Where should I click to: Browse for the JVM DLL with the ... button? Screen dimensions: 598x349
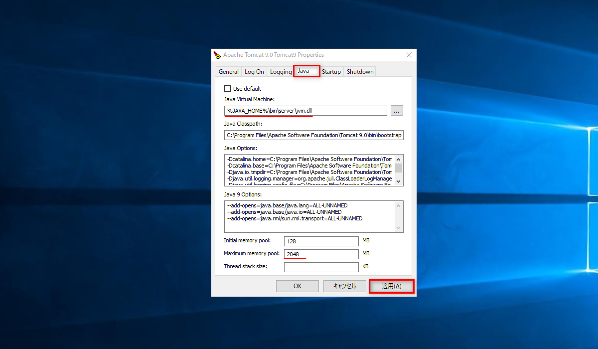tap(397, 111)
